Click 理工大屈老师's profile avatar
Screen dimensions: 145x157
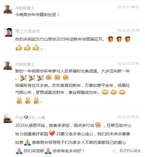[8, 32]
